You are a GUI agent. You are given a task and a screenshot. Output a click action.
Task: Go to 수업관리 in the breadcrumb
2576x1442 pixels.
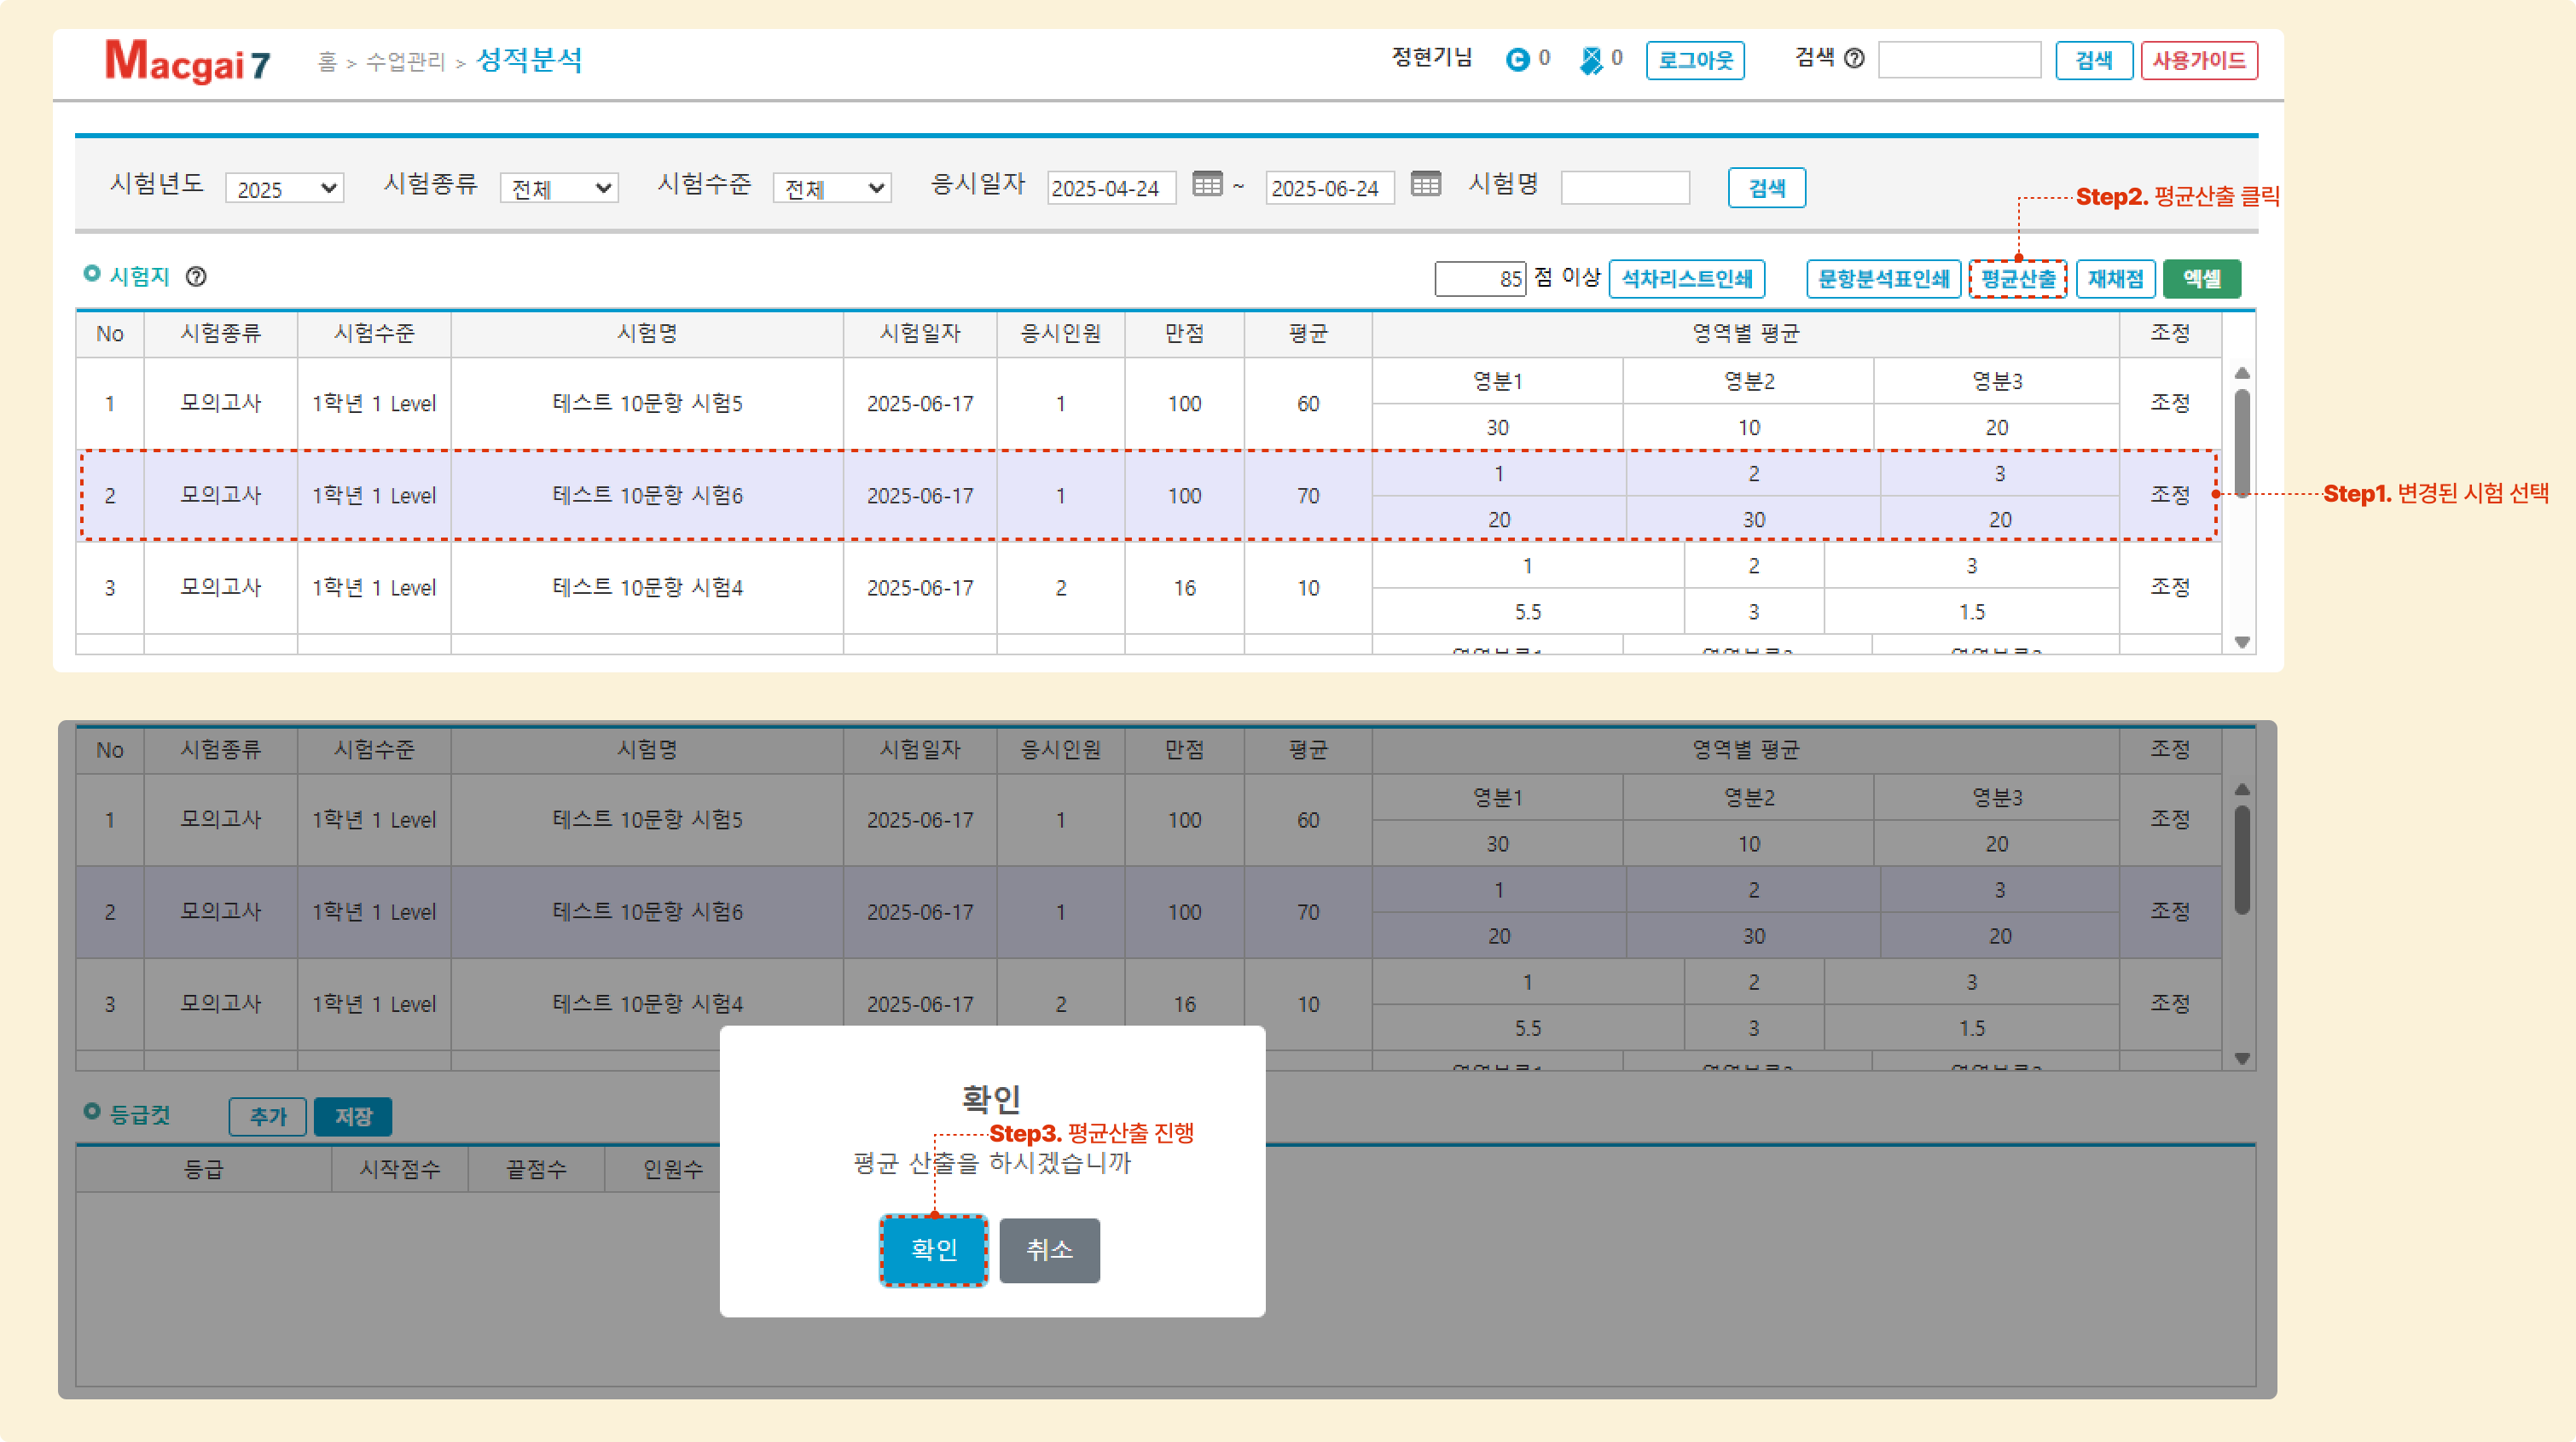[405, 62]
